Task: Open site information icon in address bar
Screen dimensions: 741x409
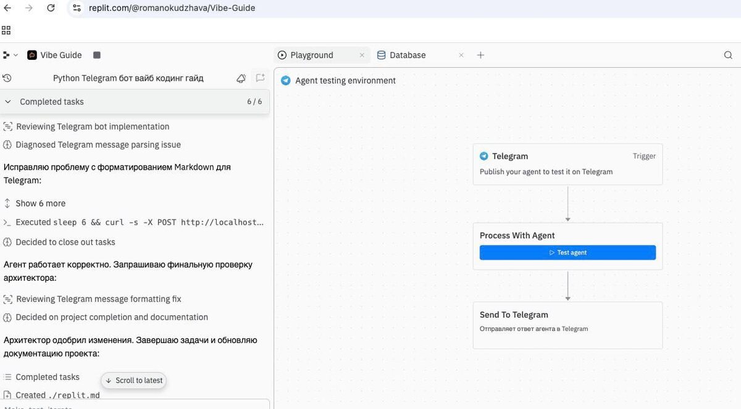Action: 77,8
